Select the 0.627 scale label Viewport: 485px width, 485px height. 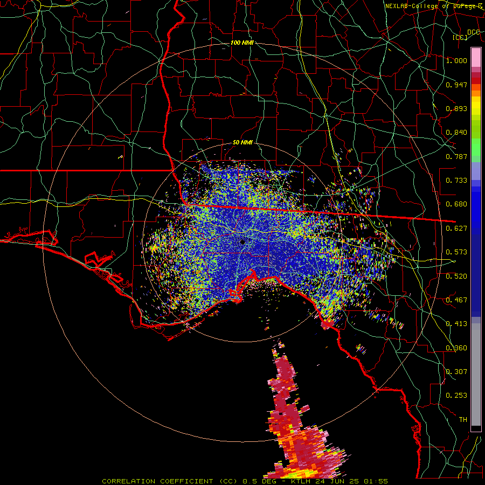(456, 228)
